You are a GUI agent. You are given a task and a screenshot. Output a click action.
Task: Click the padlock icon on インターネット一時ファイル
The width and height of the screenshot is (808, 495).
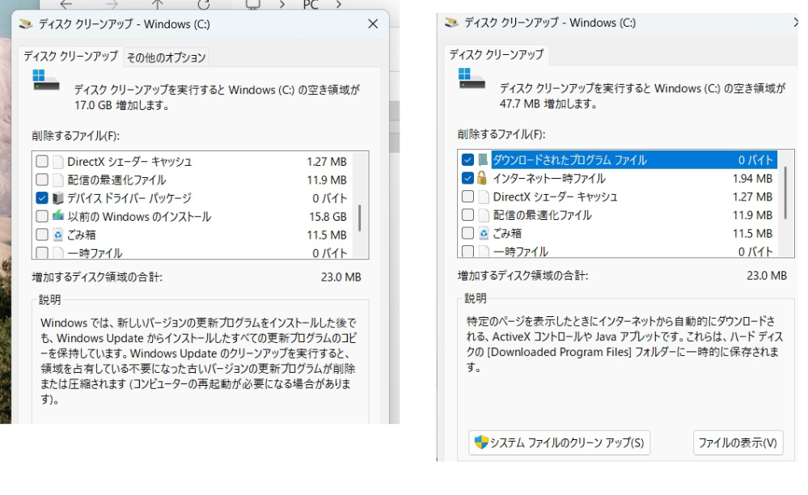[483, 178]
